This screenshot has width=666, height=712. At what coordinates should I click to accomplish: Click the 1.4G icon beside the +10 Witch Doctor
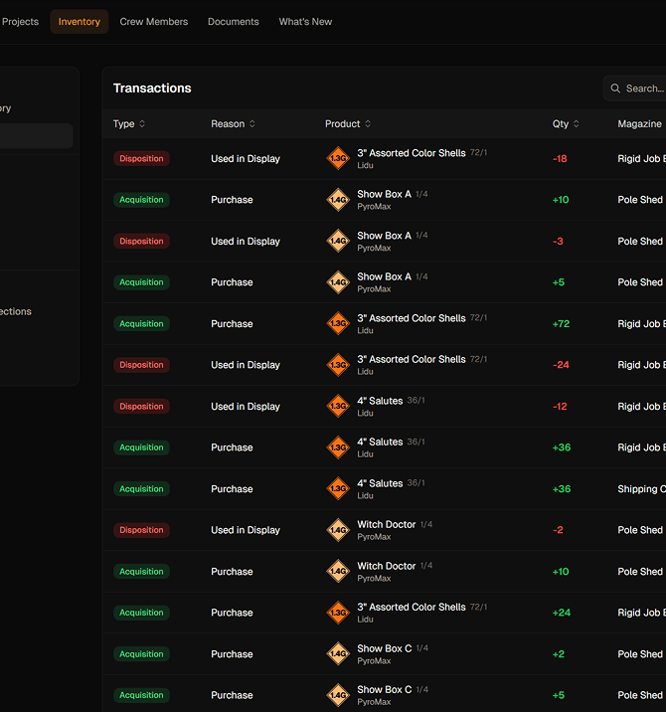click(338, 572)
